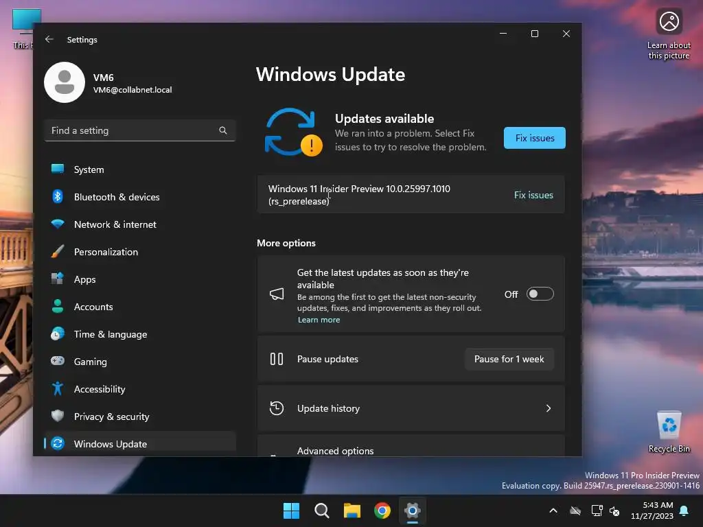Screen dimensions: 703x527
Task: Launch Google Chrome from the taskbar
Action: pos(382,511)
